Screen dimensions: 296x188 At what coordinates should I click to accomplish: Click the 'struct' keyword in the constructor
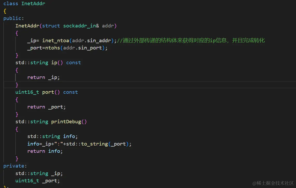pyautogui.click(x=51, y=26)
